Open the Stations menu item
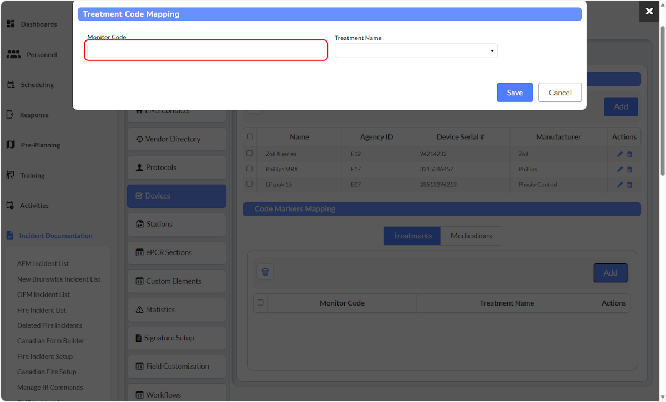The height and width of the screenshot is (402, 666). coord(176,224)
